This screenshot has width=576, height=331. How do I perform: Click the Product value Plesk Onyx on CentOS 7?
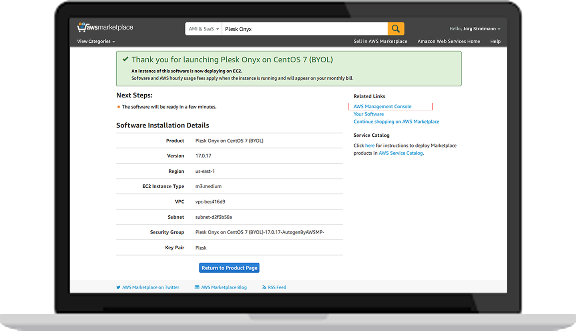coord(229,141)
